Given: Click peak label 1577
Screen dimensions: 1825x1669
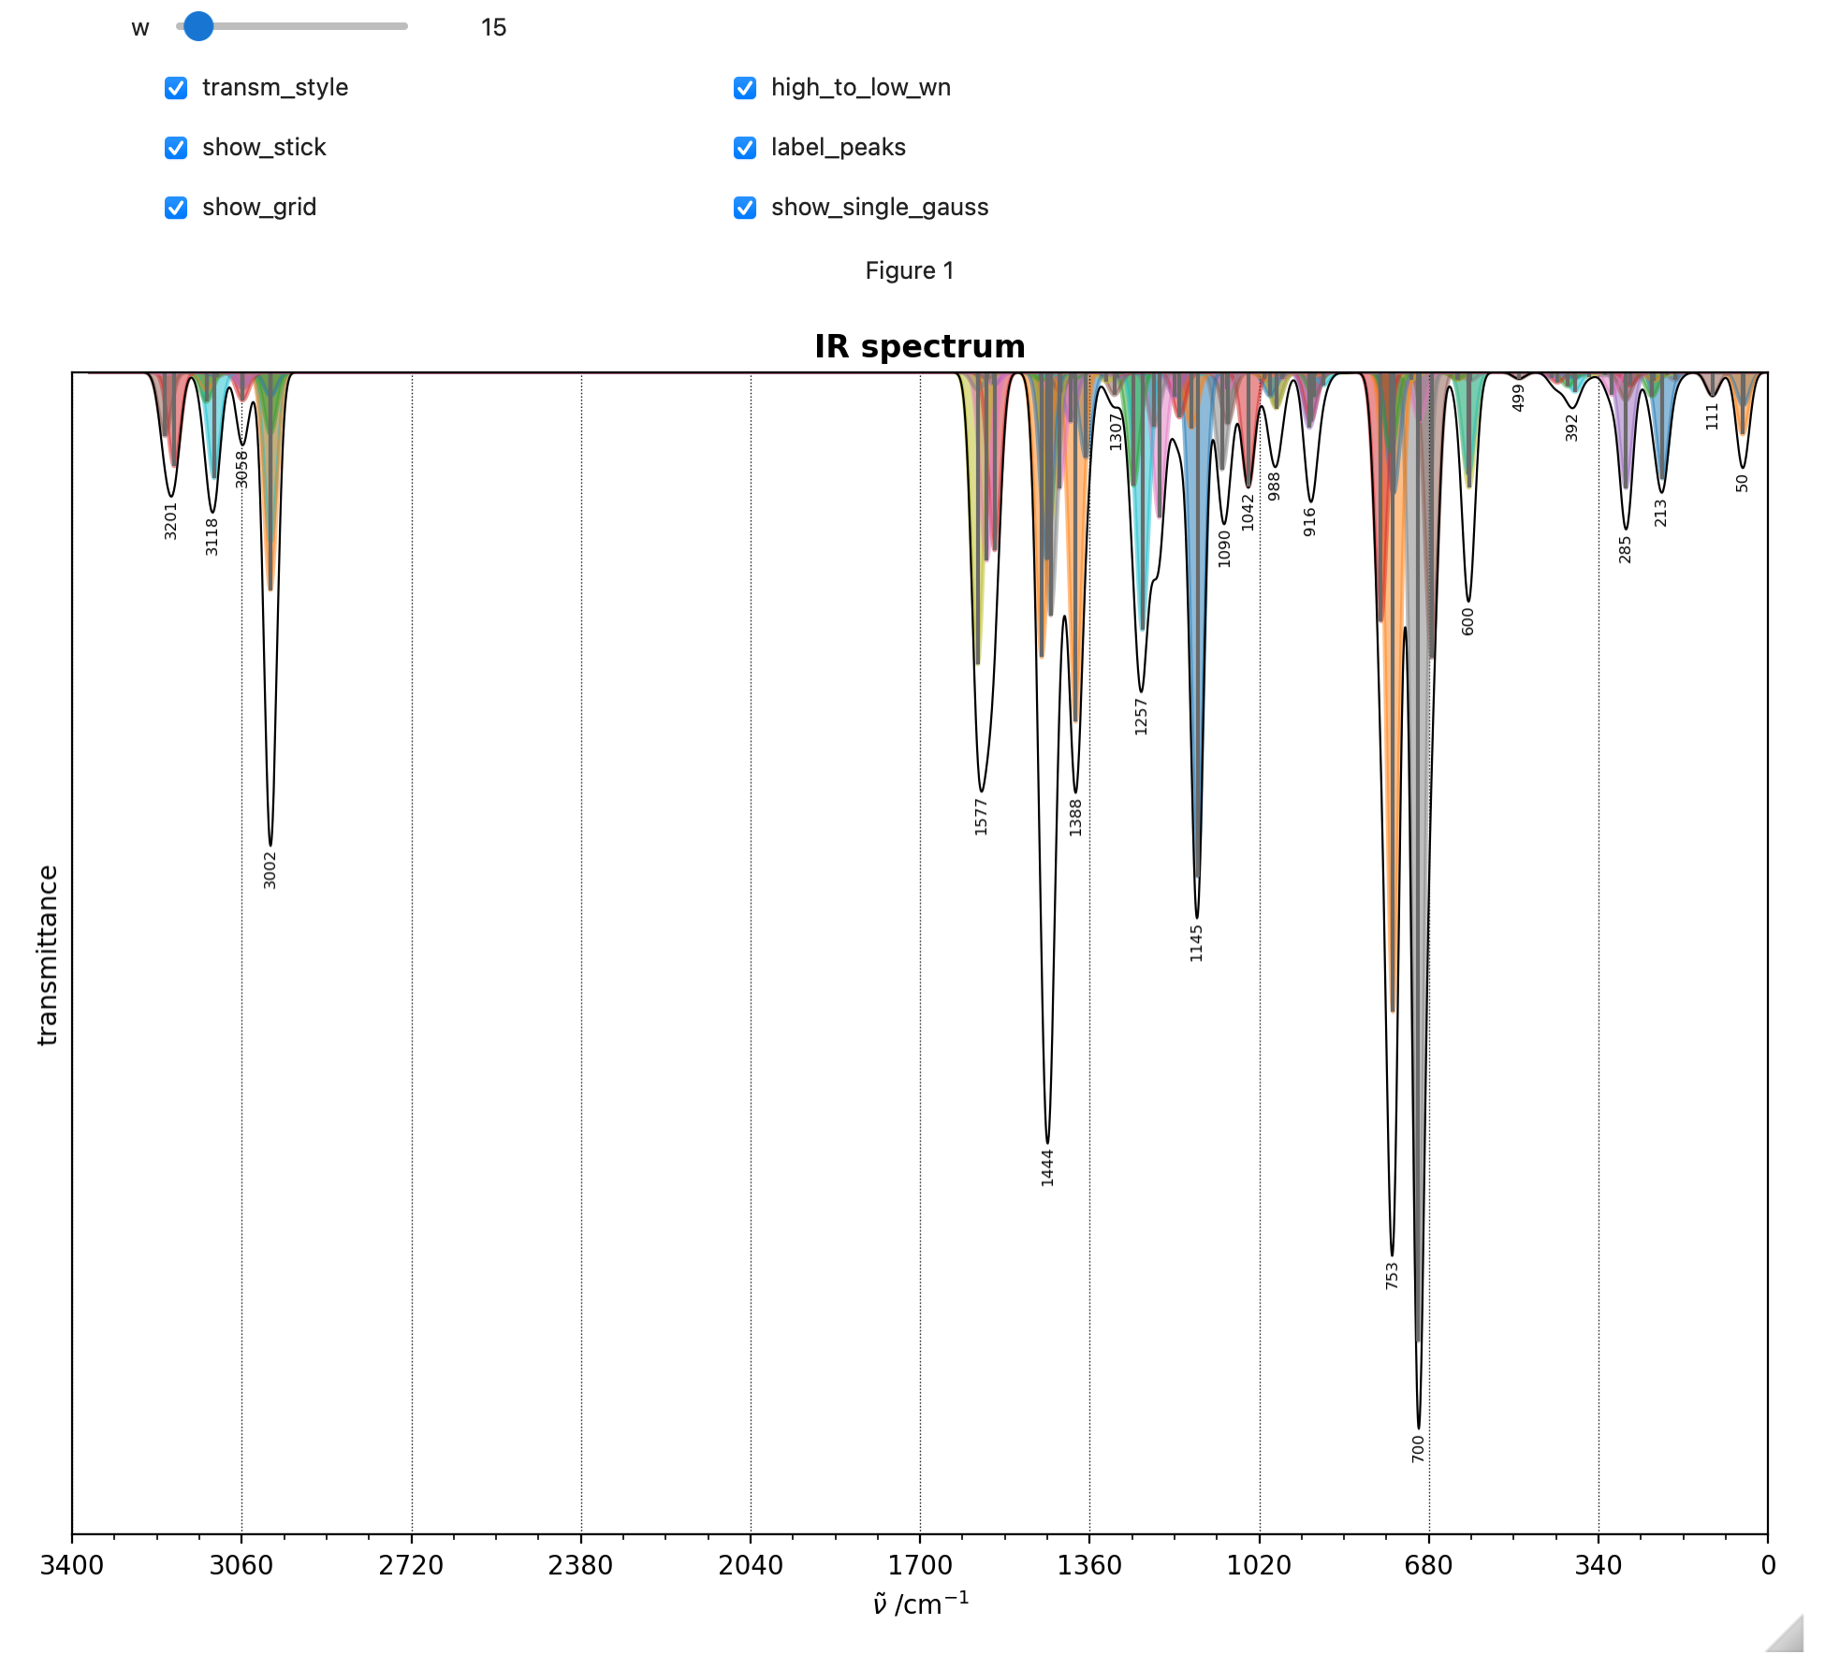Looking at the screenshot, I should (x=981, y=817).
